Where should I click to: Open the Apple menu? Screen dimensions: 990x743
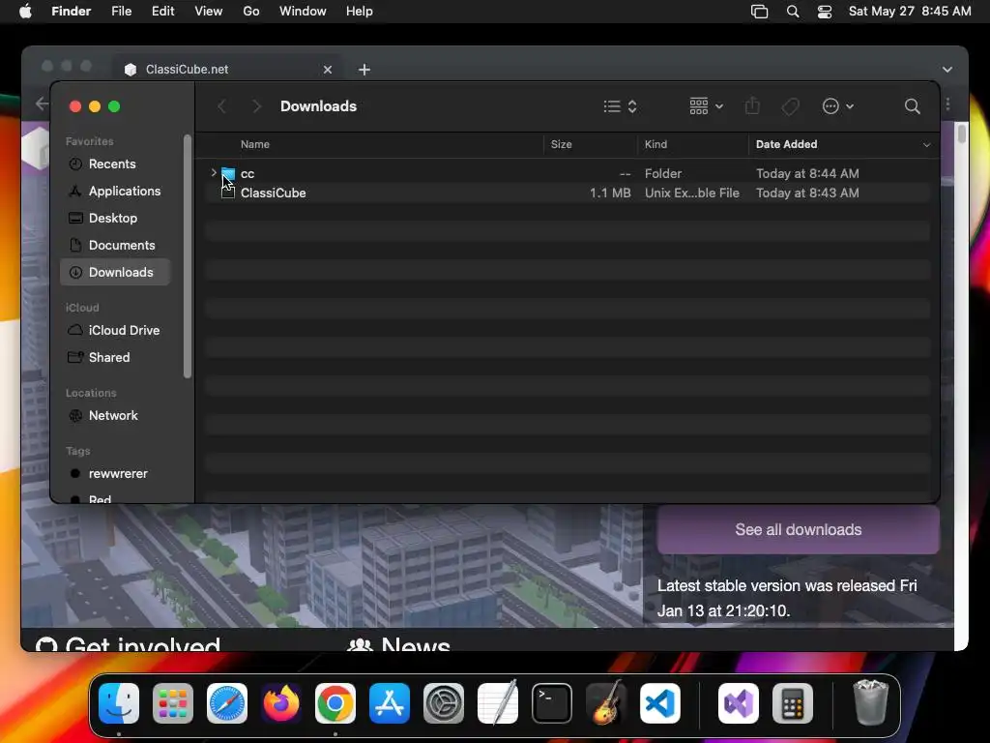pos(25,12)
